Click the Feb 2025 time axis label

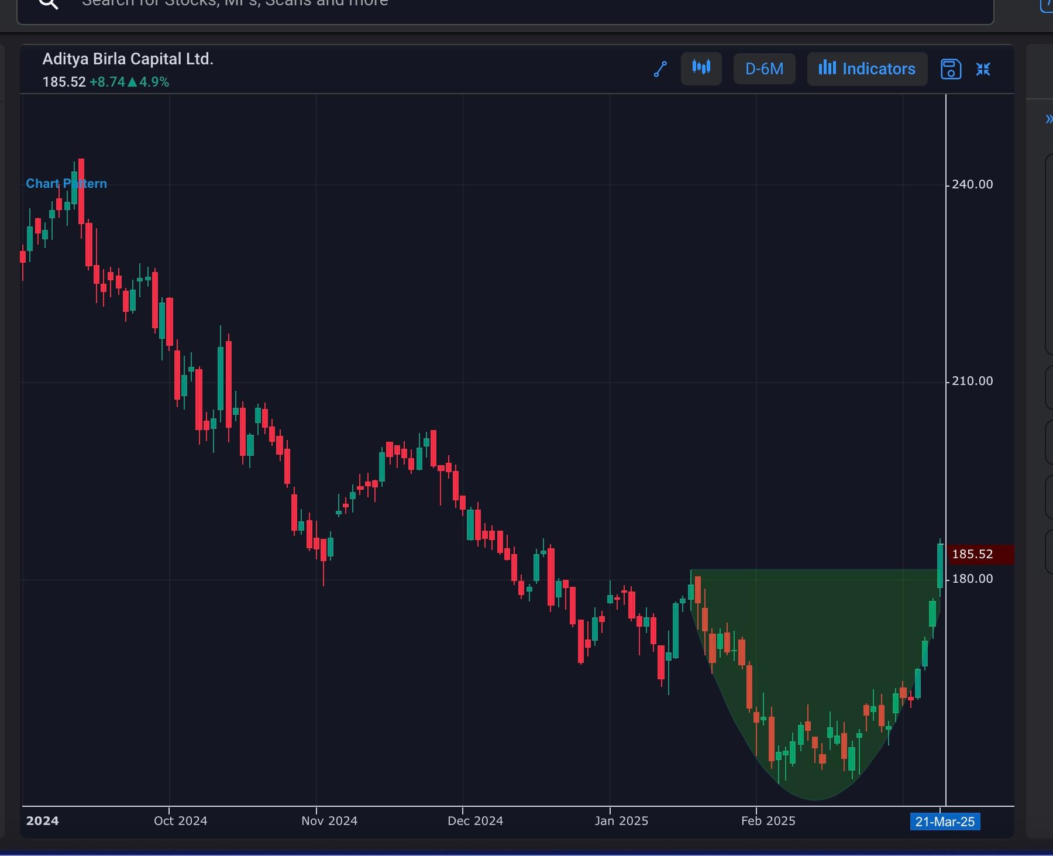[768, 821]
